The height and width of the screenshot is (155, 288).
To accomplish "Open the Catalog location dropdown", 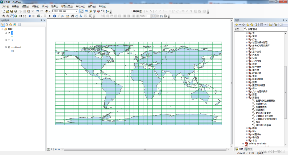I will point(286,29).
